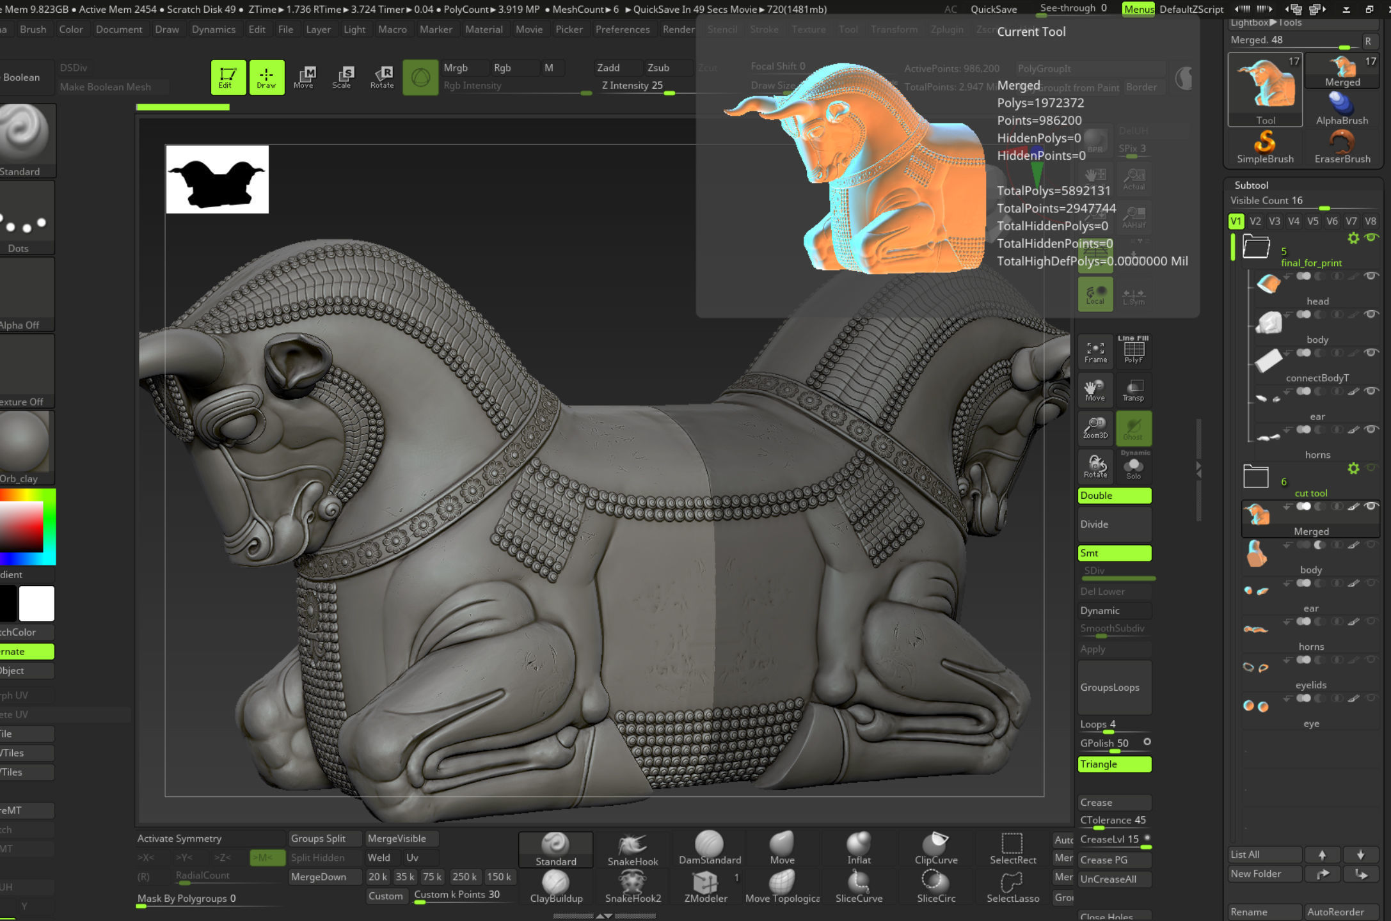Click the QuickSave button

[x=994, y=9]
